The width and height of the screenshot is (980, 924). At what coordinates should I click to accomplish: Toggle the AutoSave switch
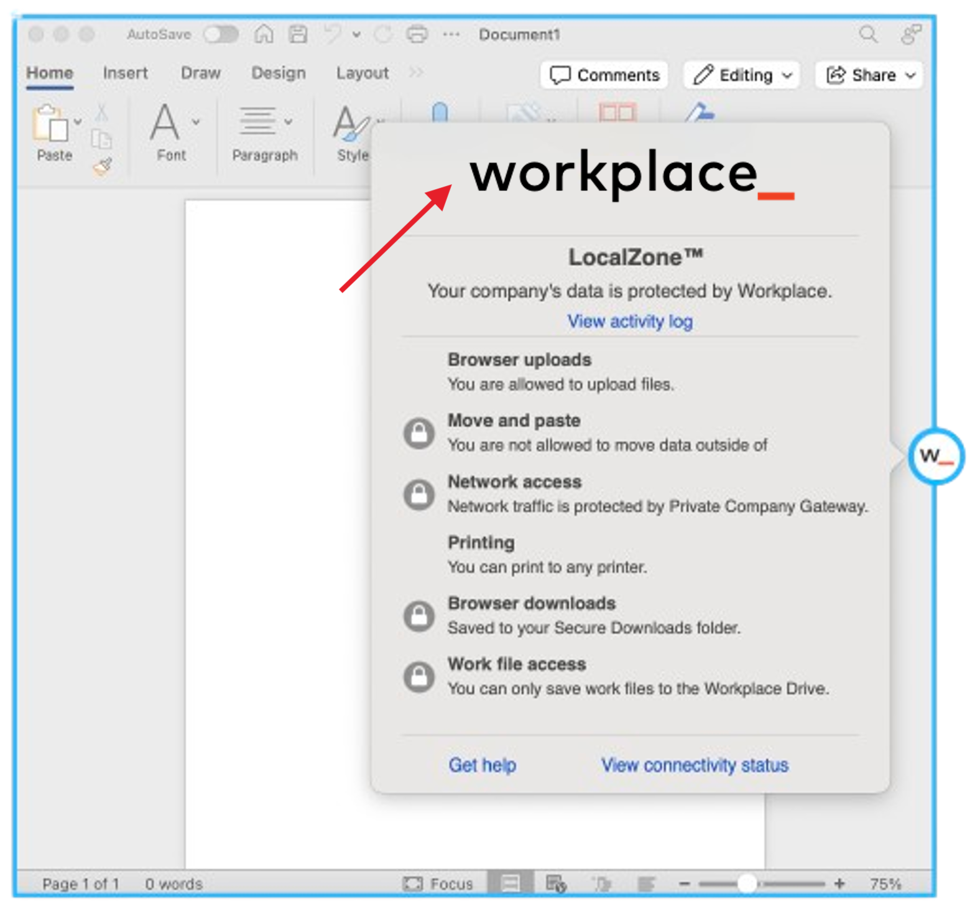coord(221,34)
